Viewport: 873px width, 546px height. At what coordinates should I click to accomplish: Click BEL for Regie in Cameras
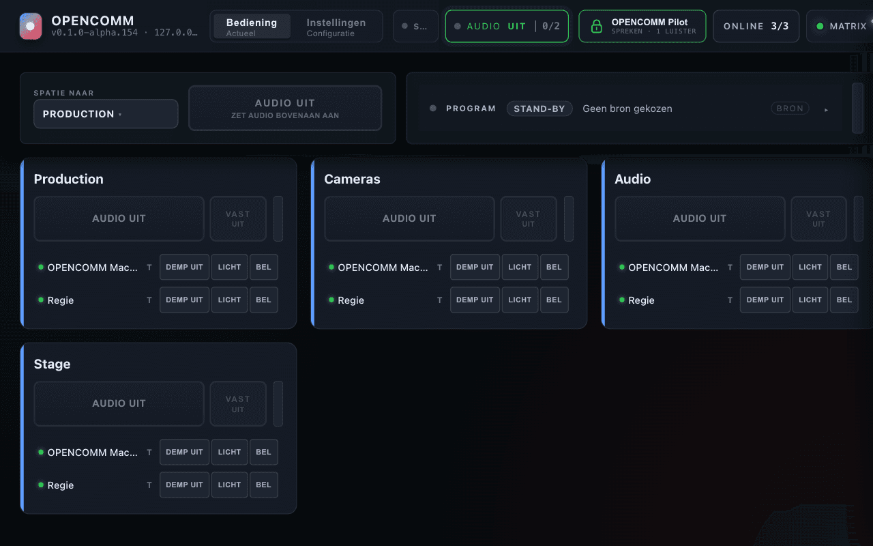tap(554, 300)
